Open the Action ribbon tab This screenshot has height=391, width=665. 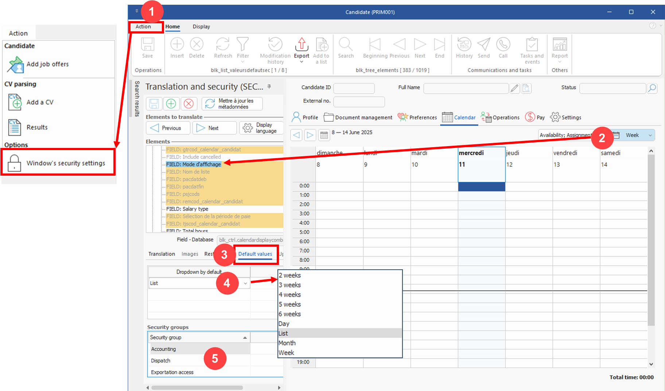coord(143,27)
